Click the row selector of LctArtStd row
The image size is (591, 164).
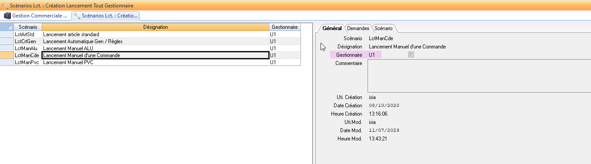pos(7,34)
